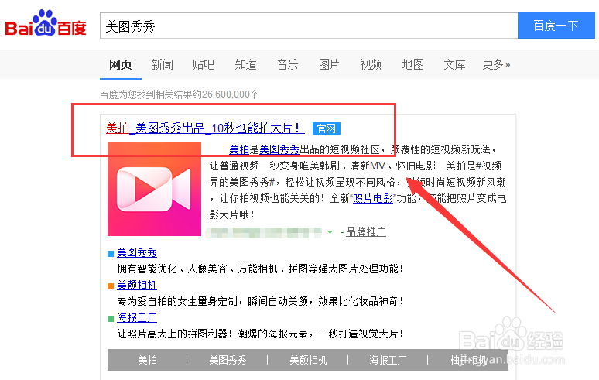The image size is (599, 380).
Task: Select 美颜相机 in the gray bottom bar
Action: 308,360
